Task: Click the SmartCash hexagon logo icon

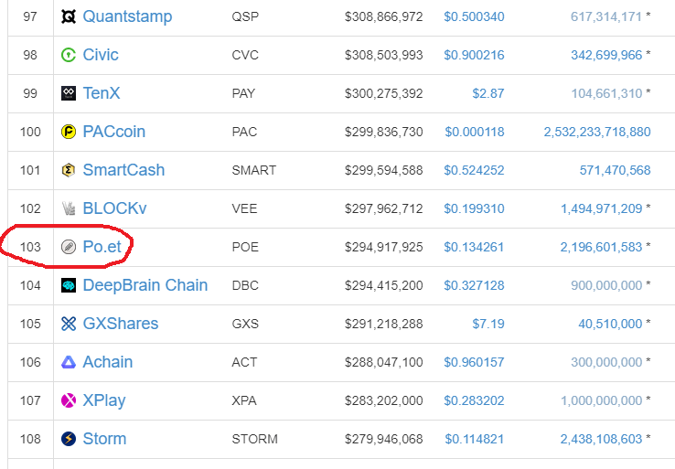Action: click(x=69, y=170)
